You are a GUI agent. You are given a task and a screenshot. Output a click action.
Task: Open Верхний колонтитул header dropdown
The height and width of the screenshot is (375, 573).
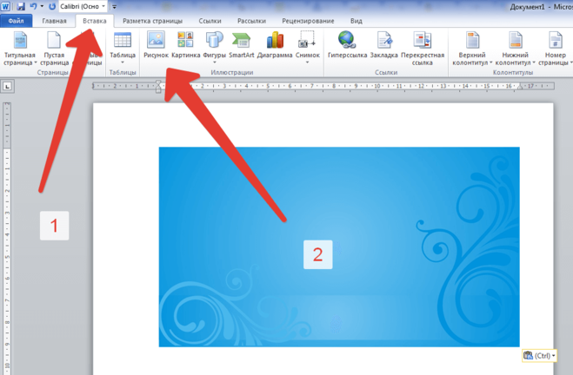point(473,49)
